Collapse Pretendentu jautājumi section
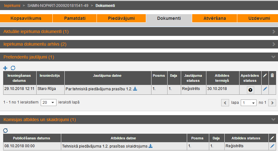 (x=274, y=57)
